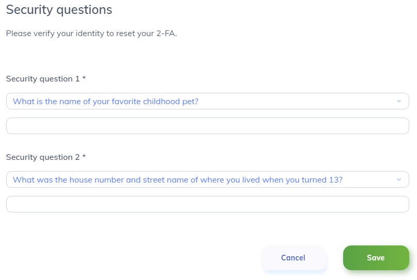Focus the first empty answer text box
Viewport: 417px width, 280px height.
point(207,126)
